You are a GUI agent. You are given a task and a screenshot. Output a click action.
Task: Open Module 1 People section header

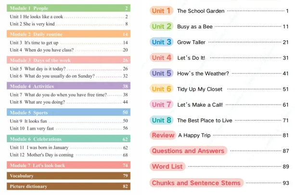68,8
